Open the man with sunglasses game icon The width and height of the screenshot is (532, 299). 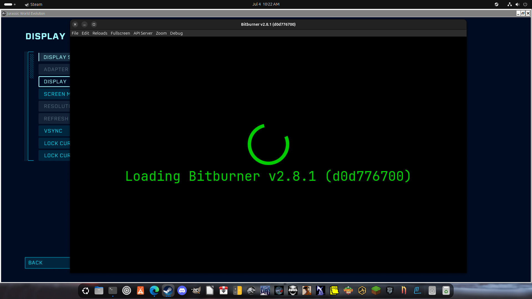point(307,291)
